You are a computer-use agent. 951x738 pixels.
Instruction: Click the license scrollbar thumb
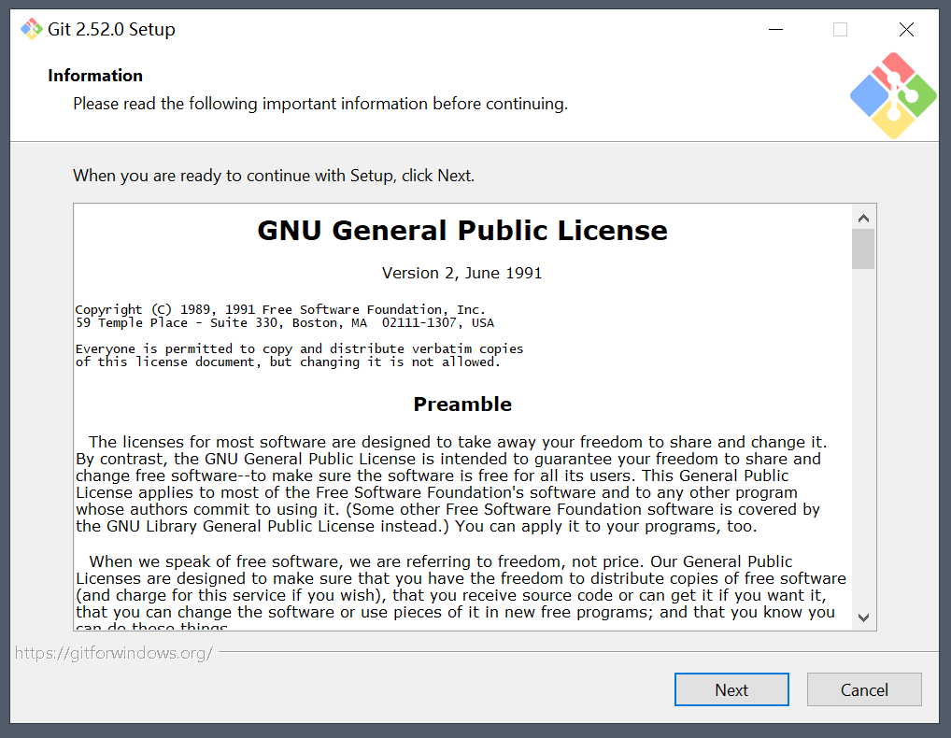point(863,249)
